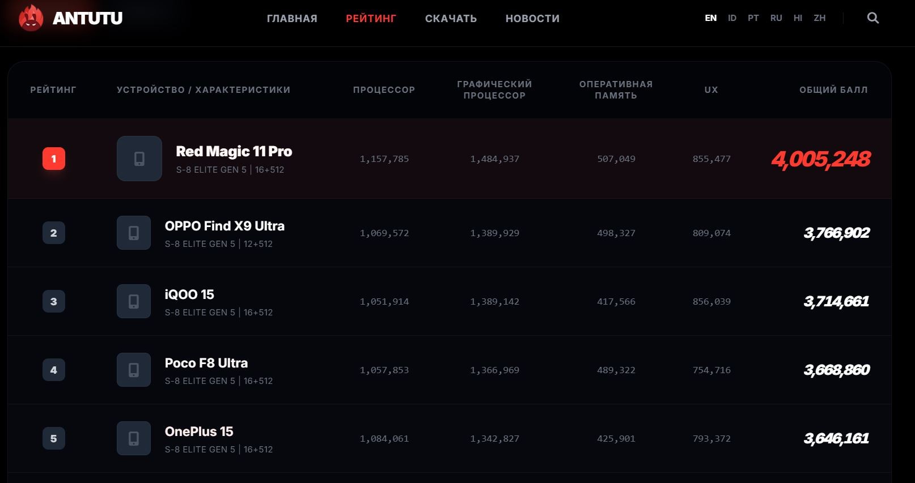Click the rank 3 badge

click(54, 301)
